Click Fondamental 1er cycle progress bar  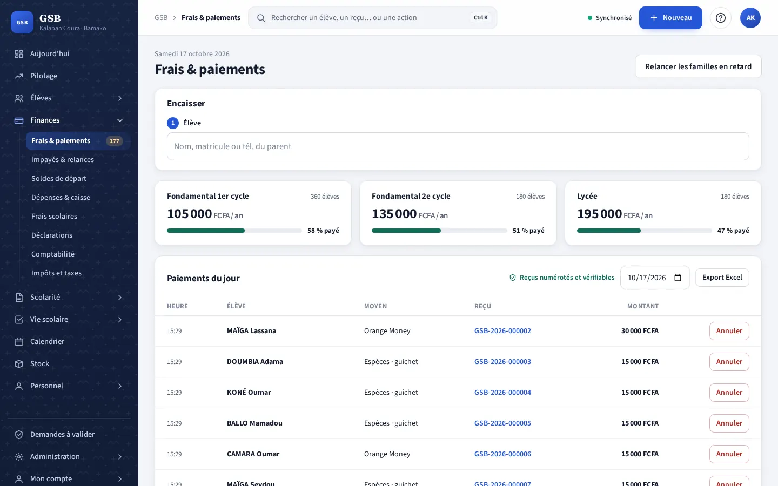click(x=234, y=231)
